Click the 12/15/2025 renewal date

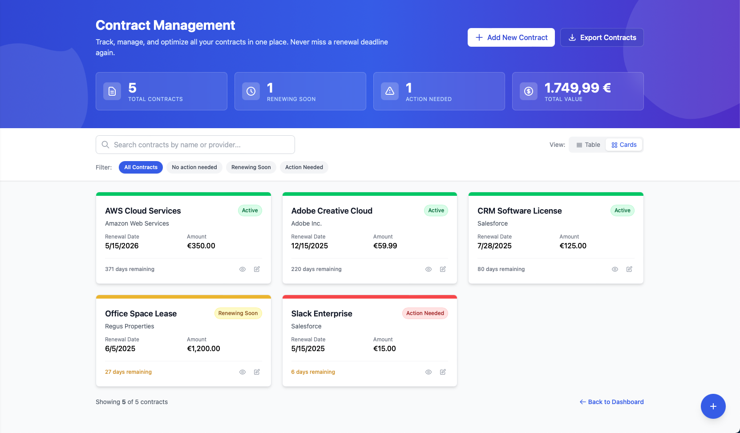pyautogui.click(x=310, y=246)
